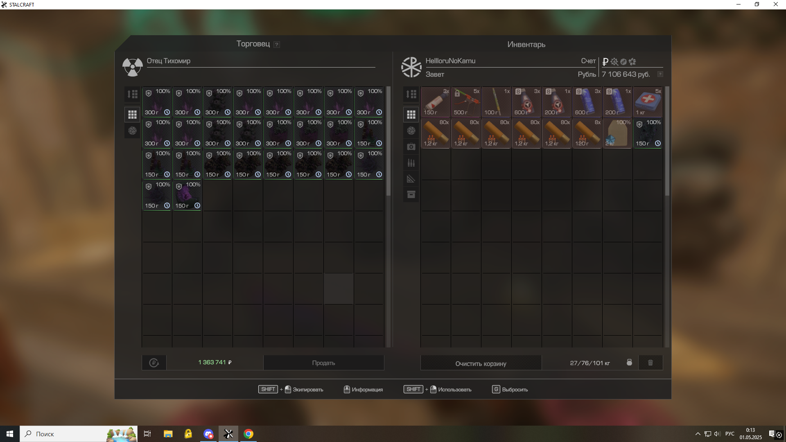786x442 pixels.
Task: Select the 3x glue tube item 150 г
Action: point(436,102)
